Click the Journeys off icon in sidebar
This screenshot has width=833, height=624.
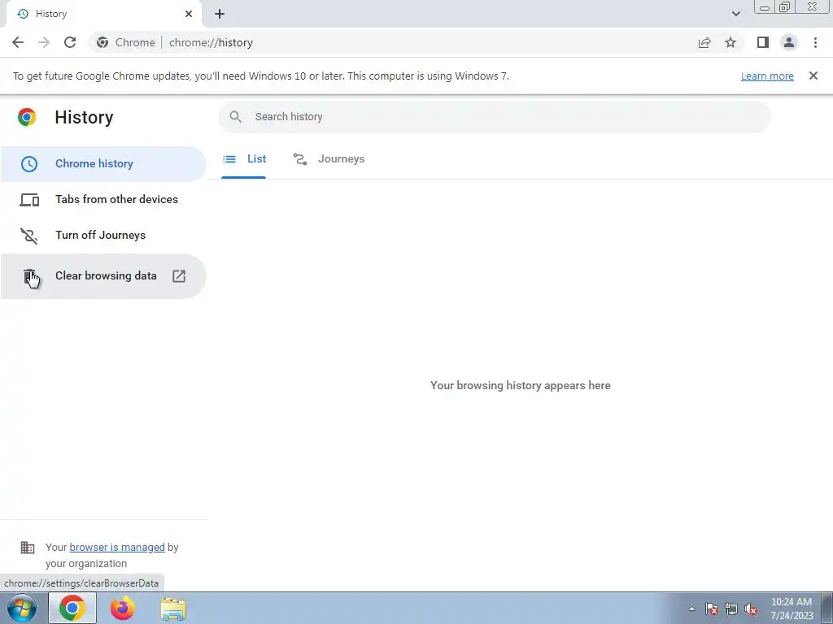[29, 236]
